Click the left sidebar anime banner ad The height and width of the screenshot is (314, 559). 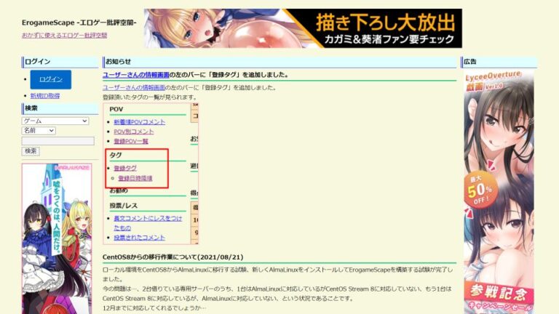tap(56, 233)
